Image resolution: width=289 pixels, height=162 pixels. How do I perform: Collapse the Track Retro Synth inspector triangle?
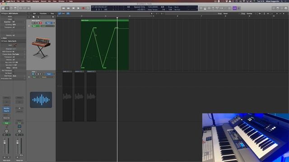(2, 41)
